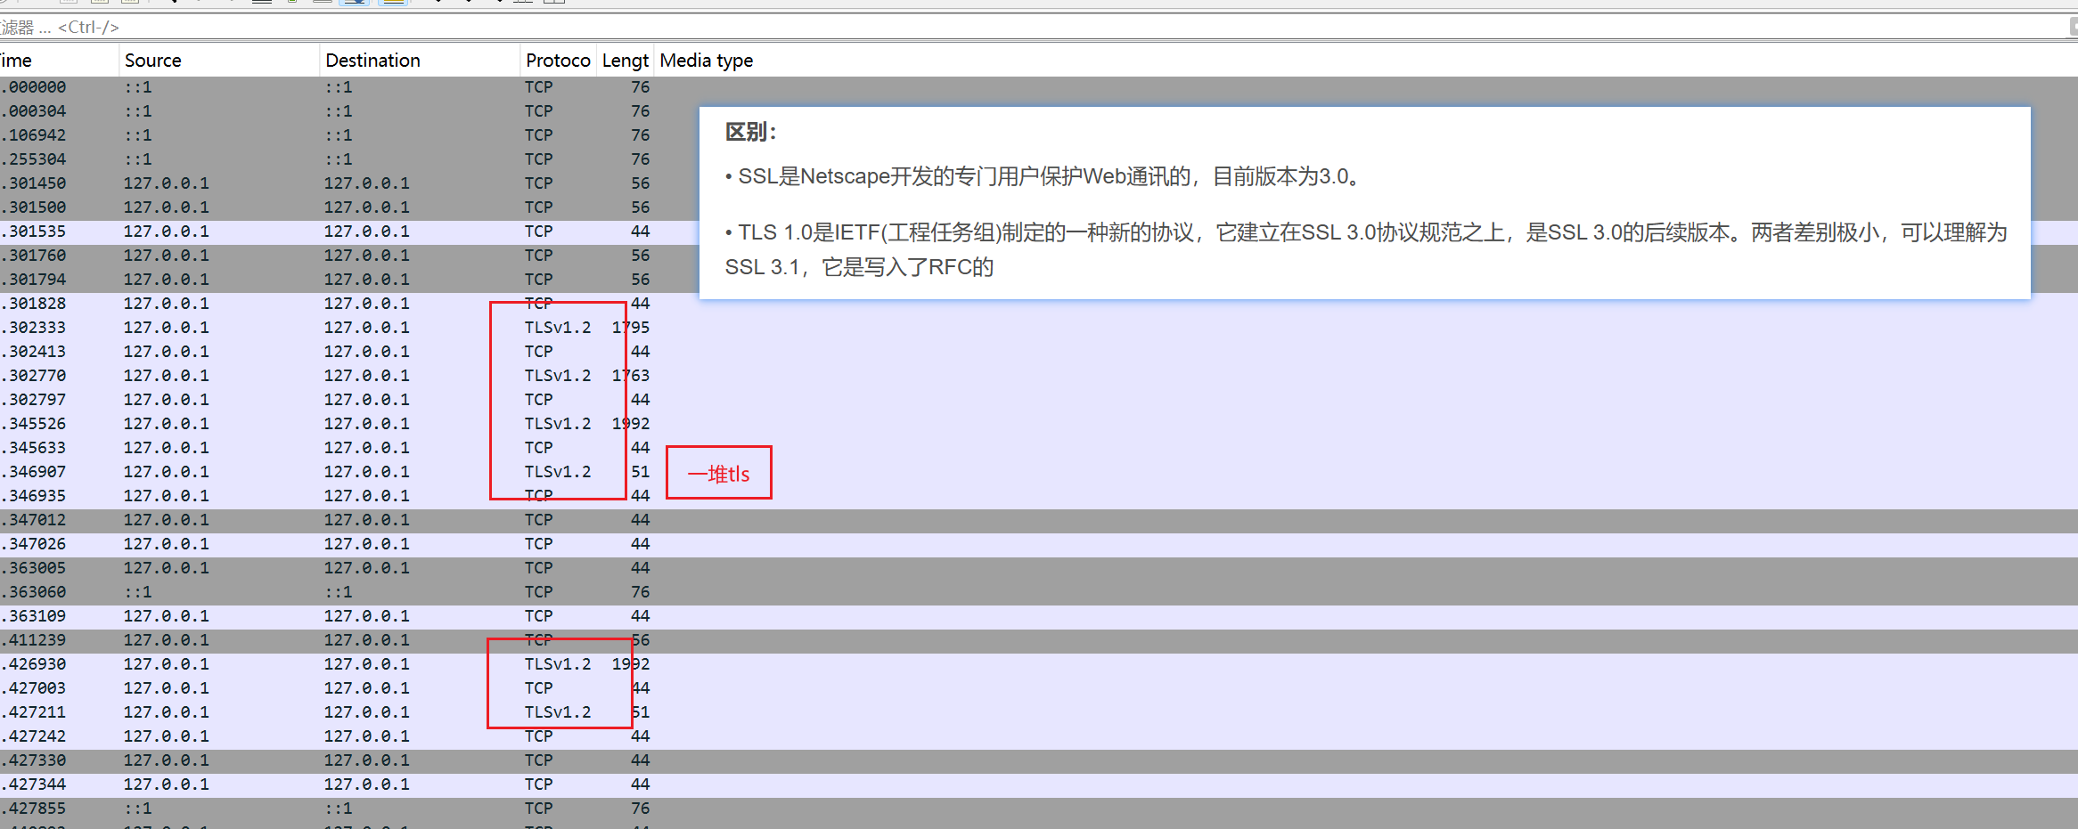The image size is (2078, 829).
Task: Click the red '一堆tls' annotation label
Action: (x=718, y=474)
